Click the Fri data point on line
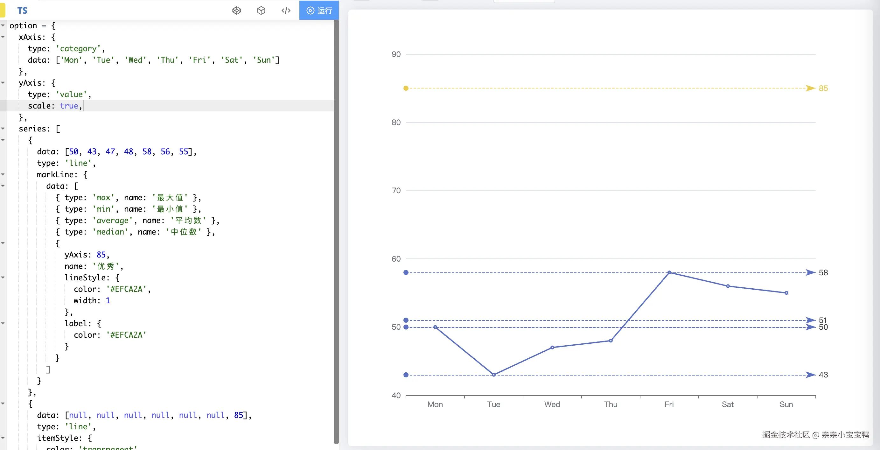 (669, 272)
